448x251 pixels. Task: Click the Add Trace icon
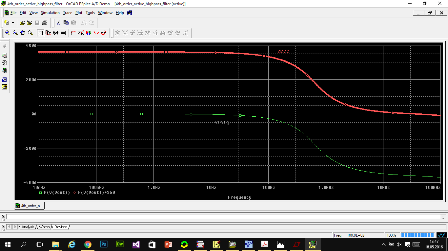tap(73, 33)
